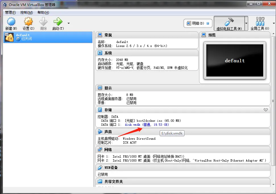276x194 pixels.
Task: Click the Linux 2.6 / 3.x / 4.x (64-bit) text
Action: 142,46
